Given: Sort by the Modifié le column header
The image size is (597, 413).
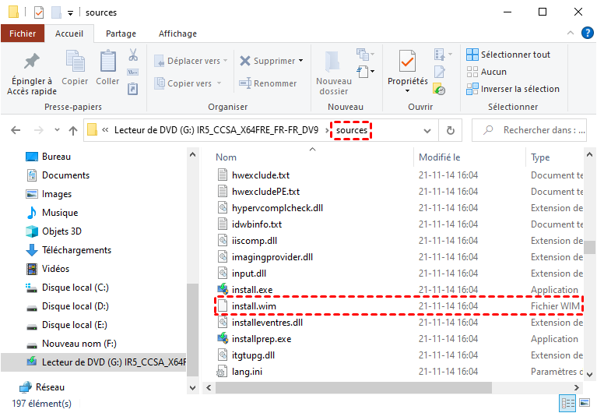Looking at the screenshot, I should (x=439, y=157).
